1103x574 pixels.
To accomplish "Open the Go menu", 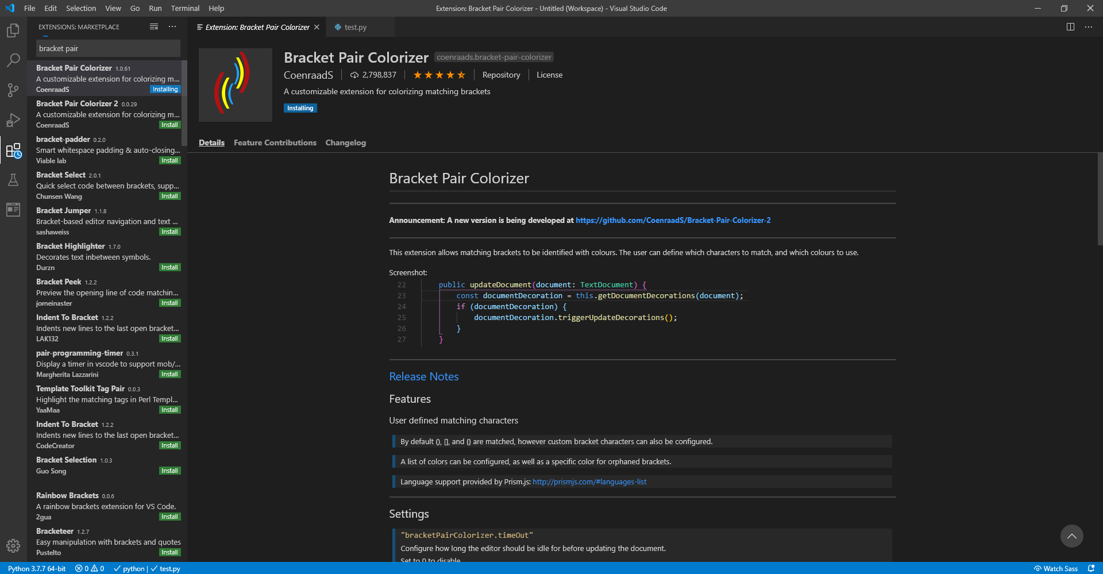I will click(135, 8).
